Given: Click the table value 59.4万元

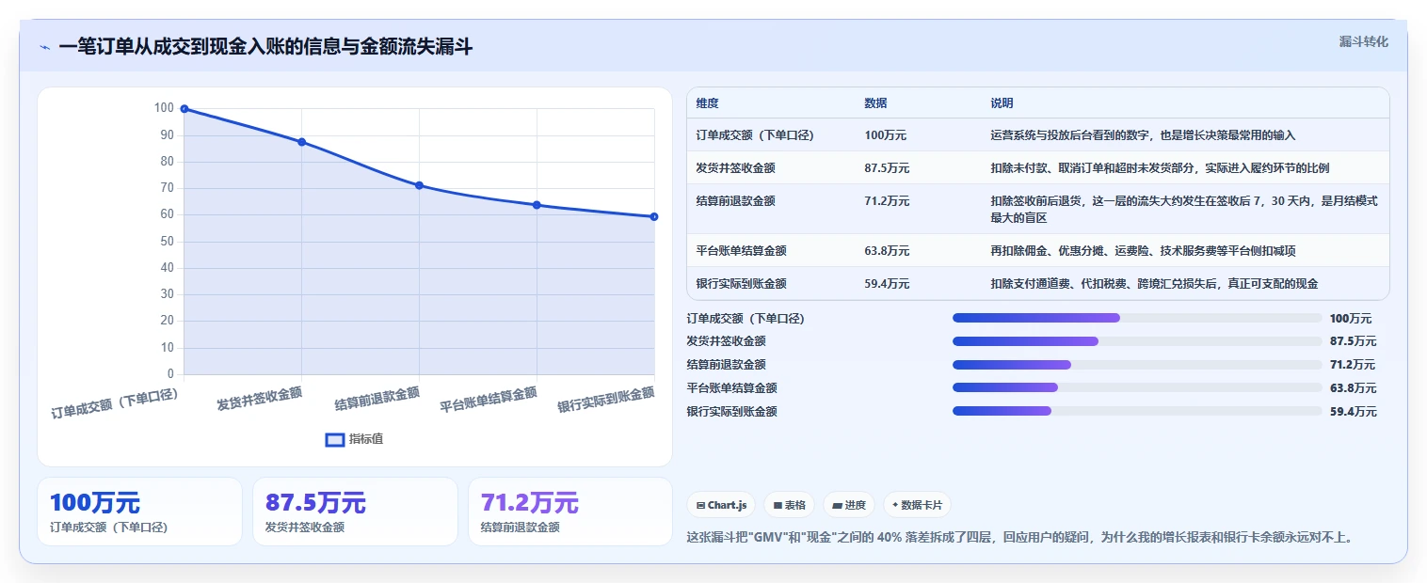Looking at the screenshot, I should click(887, 284).
